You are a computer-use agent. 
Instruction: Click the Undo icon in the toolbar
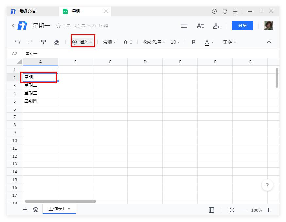[16, 42]
